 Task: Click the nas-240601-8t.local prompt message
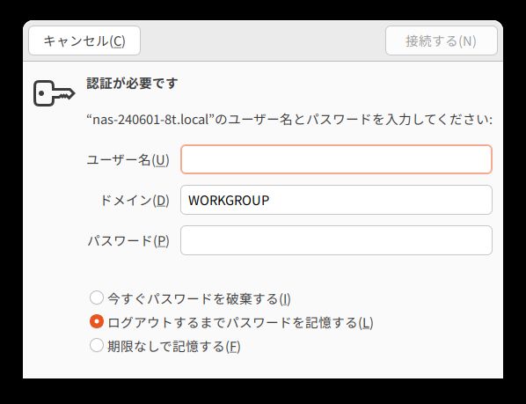point(289,120)
